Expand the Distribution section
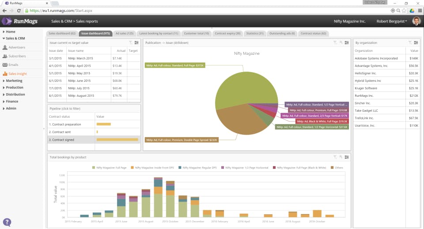 (x=14, y=95)
